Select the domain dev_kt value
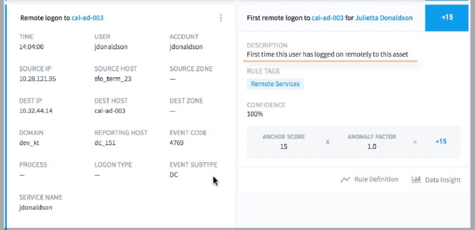The width and height of the screenshot is (475, 230). (29, 143)
